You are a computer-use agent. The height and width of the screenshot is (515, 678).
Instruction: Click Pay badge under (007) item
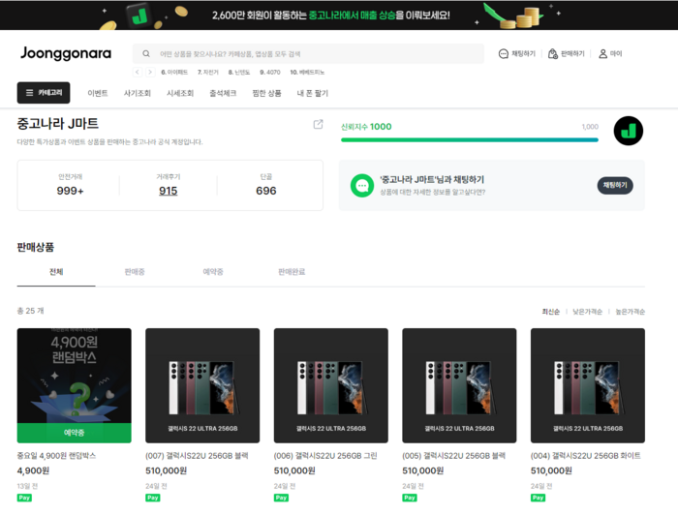point(153,498)
